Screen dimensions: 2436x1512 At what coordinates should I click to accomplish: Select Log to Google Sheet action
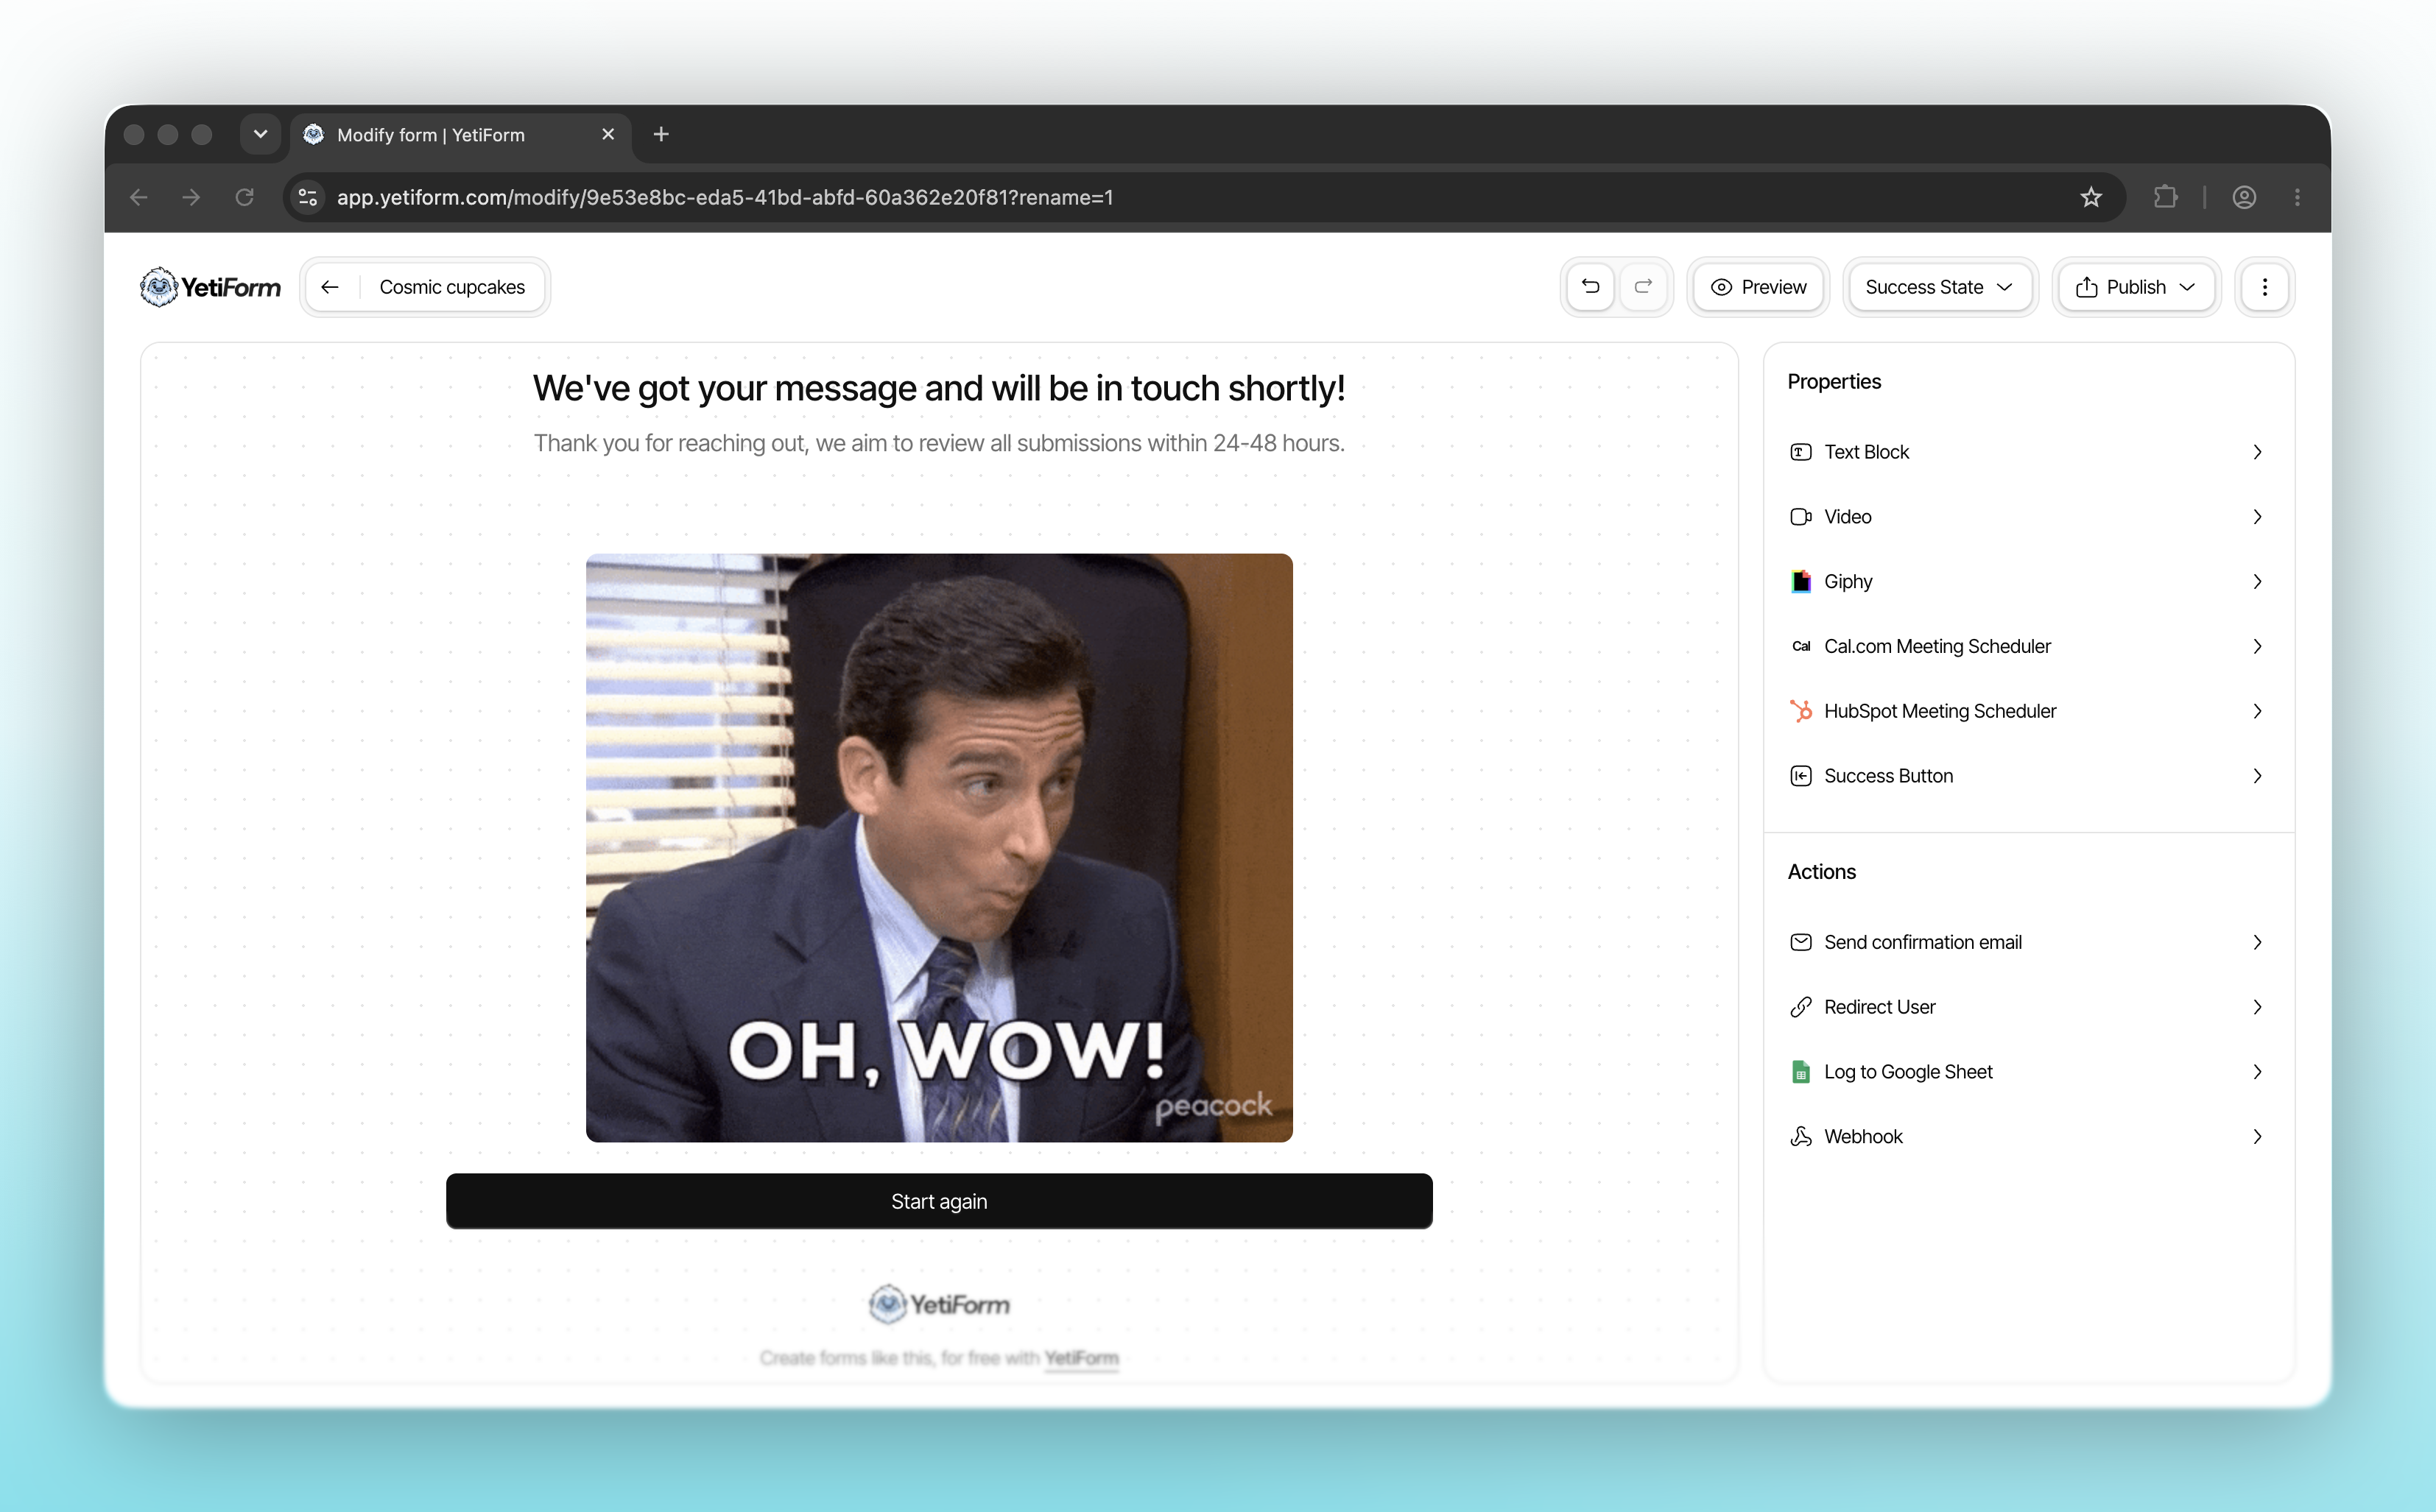pyautogui.click(x=2028, y=1072)
